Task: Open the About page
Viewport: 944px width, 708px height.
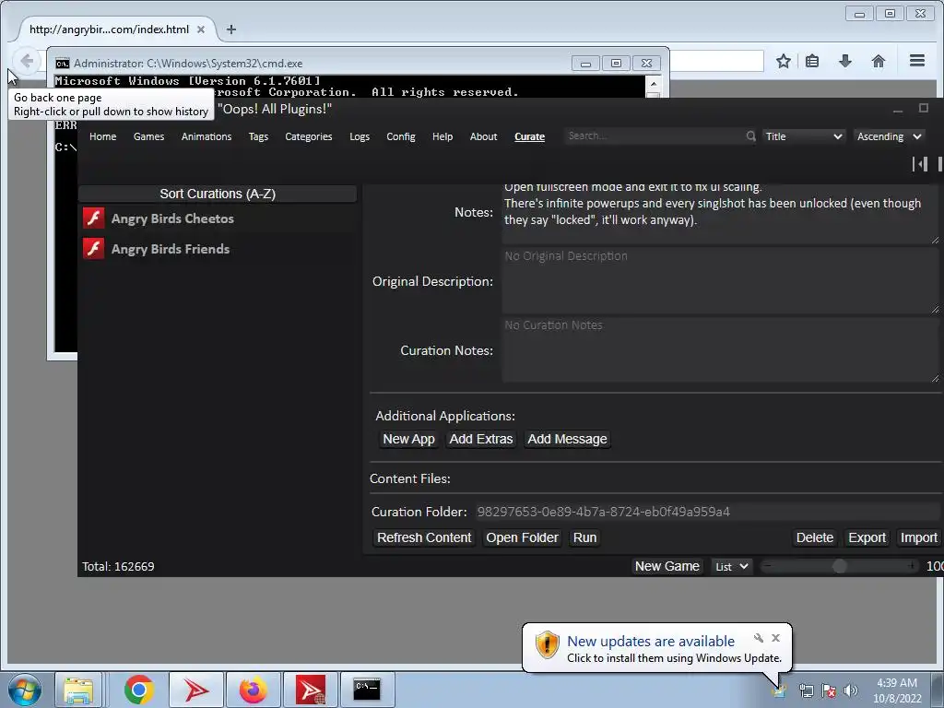Action: coord(483,136)
